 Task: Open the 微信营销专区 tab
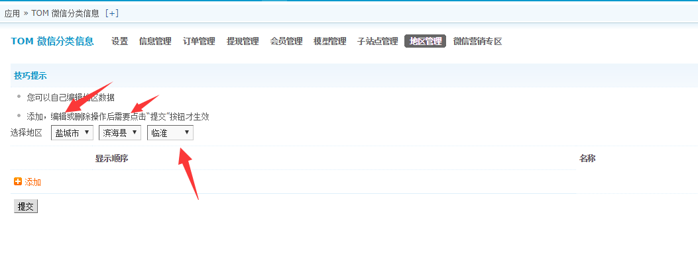coord(478,41)
